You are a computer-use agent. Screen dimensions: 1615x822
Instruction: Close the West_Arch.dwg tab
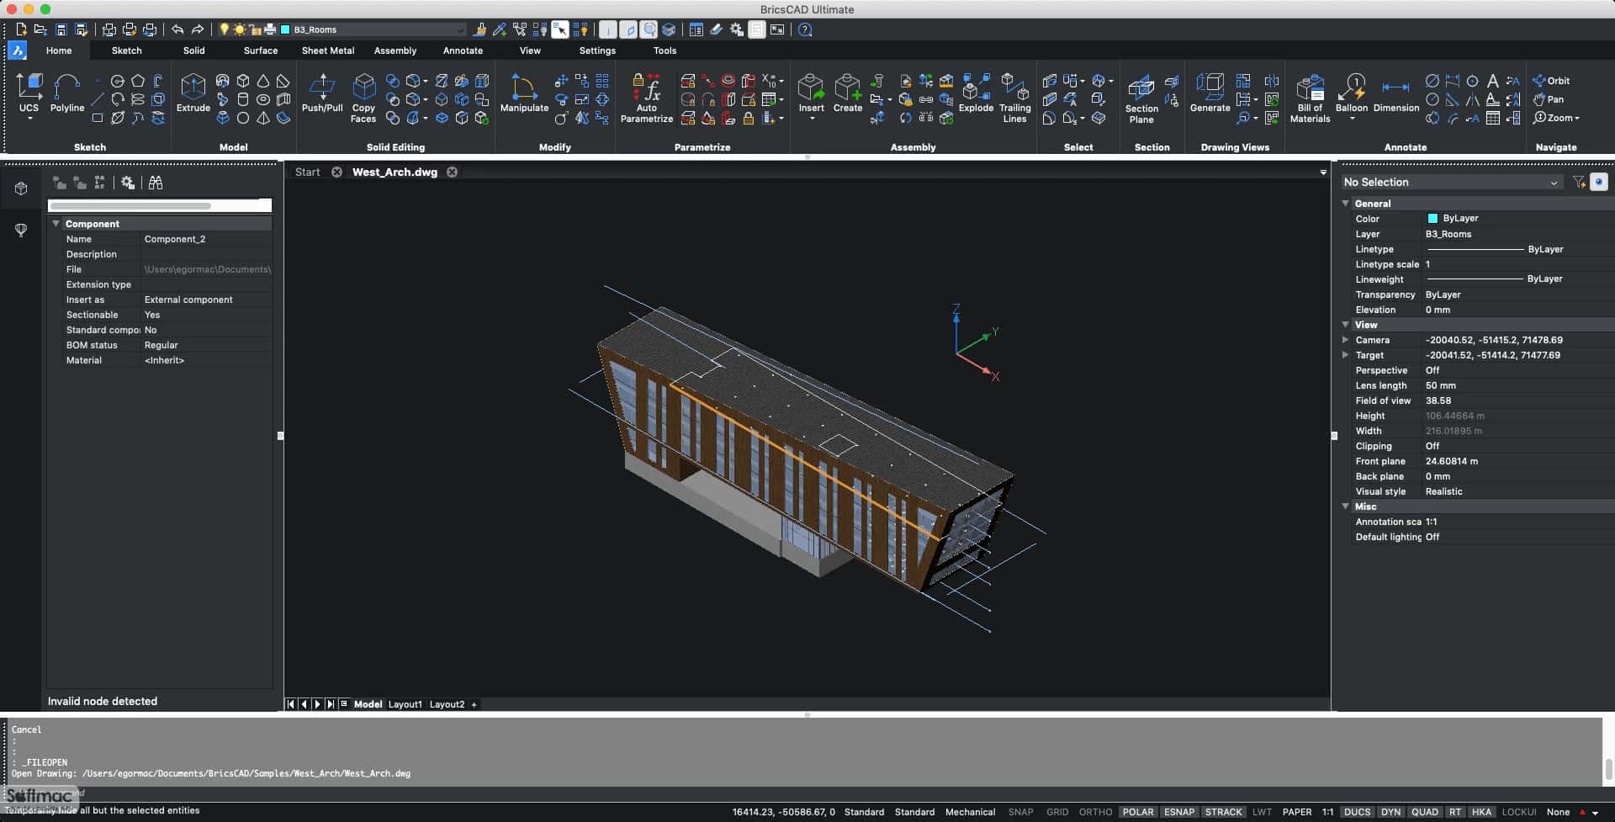tap(452, 172)
